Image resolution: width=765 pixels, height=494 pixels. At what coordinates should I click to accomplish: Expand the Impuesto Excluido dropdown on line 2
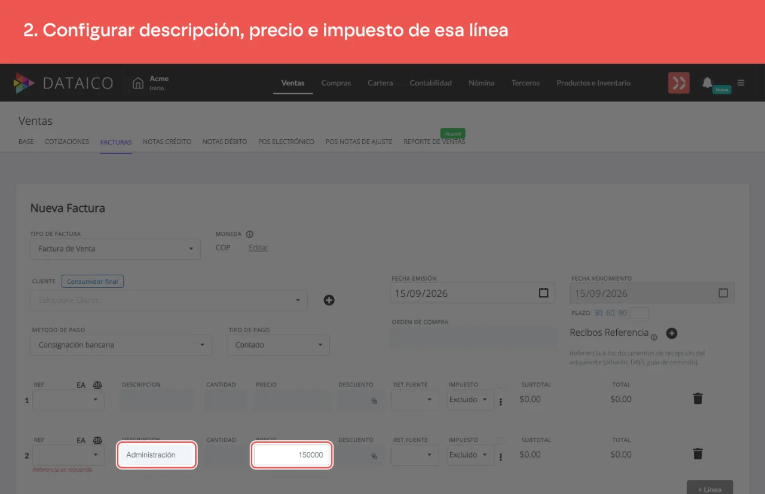click(x=470, y=455)
